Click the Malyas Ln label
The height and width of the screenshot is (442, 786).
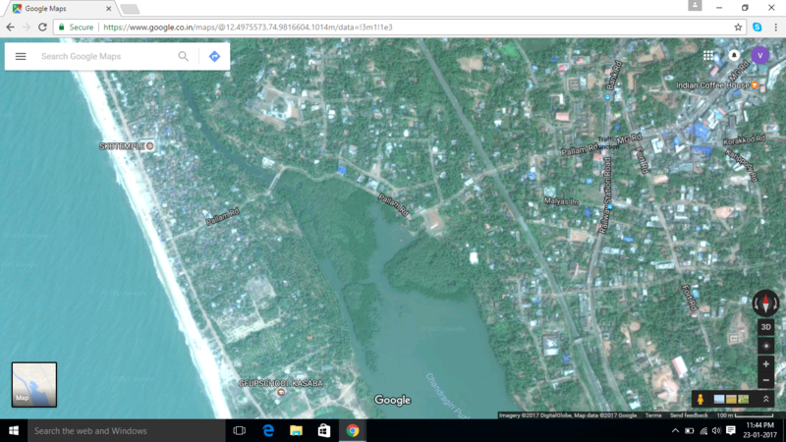point(561,201)
